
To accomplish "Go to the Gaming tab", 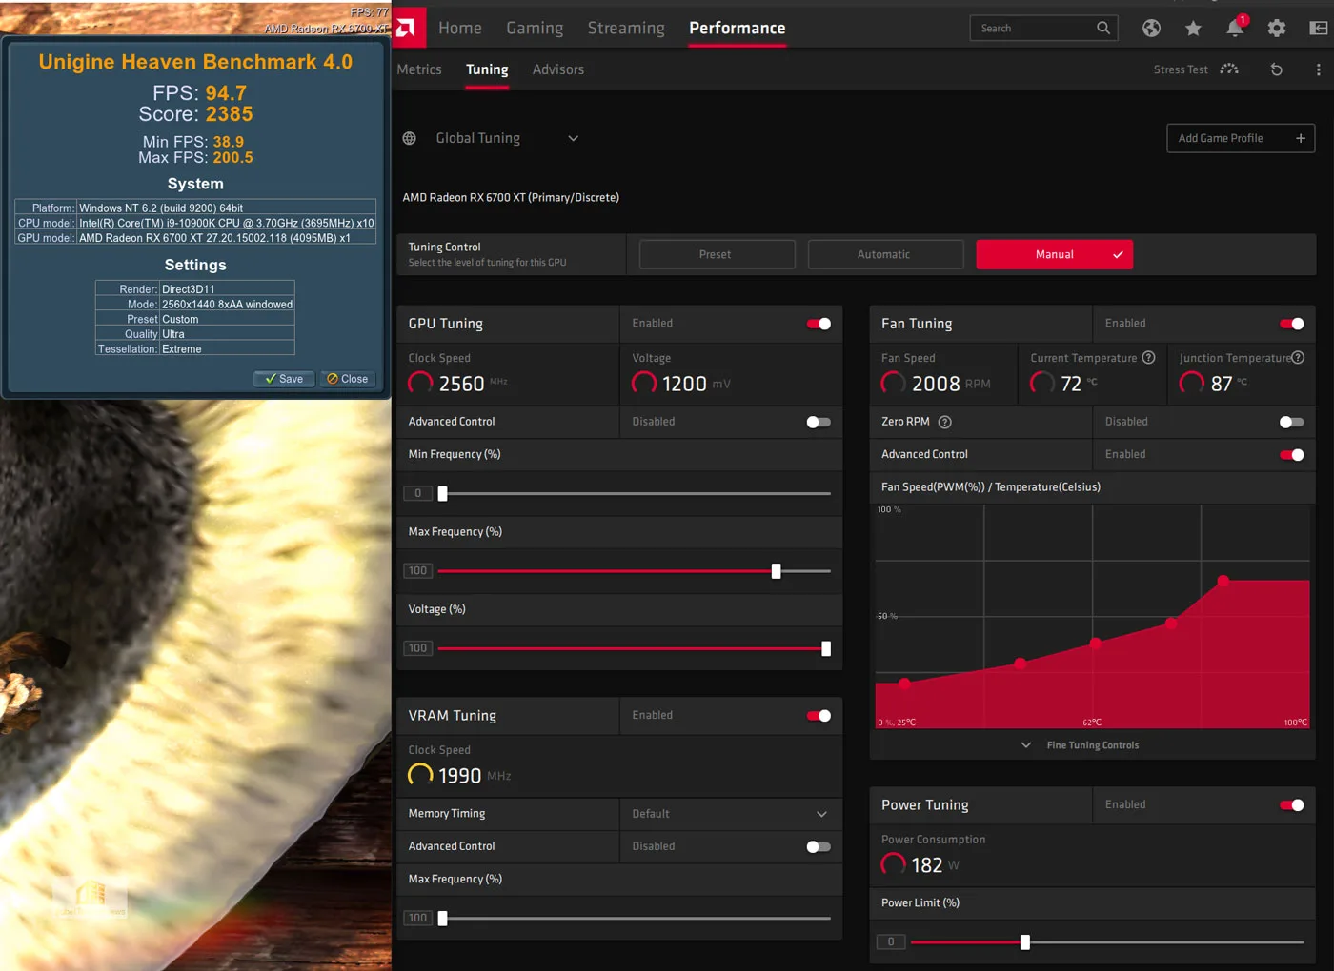I will pyautogui.click(x=535, y=28).
